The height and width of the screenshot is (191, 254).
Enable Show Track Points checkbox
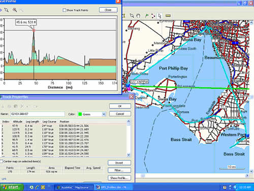pyautogui.click(x=64, y=10)
